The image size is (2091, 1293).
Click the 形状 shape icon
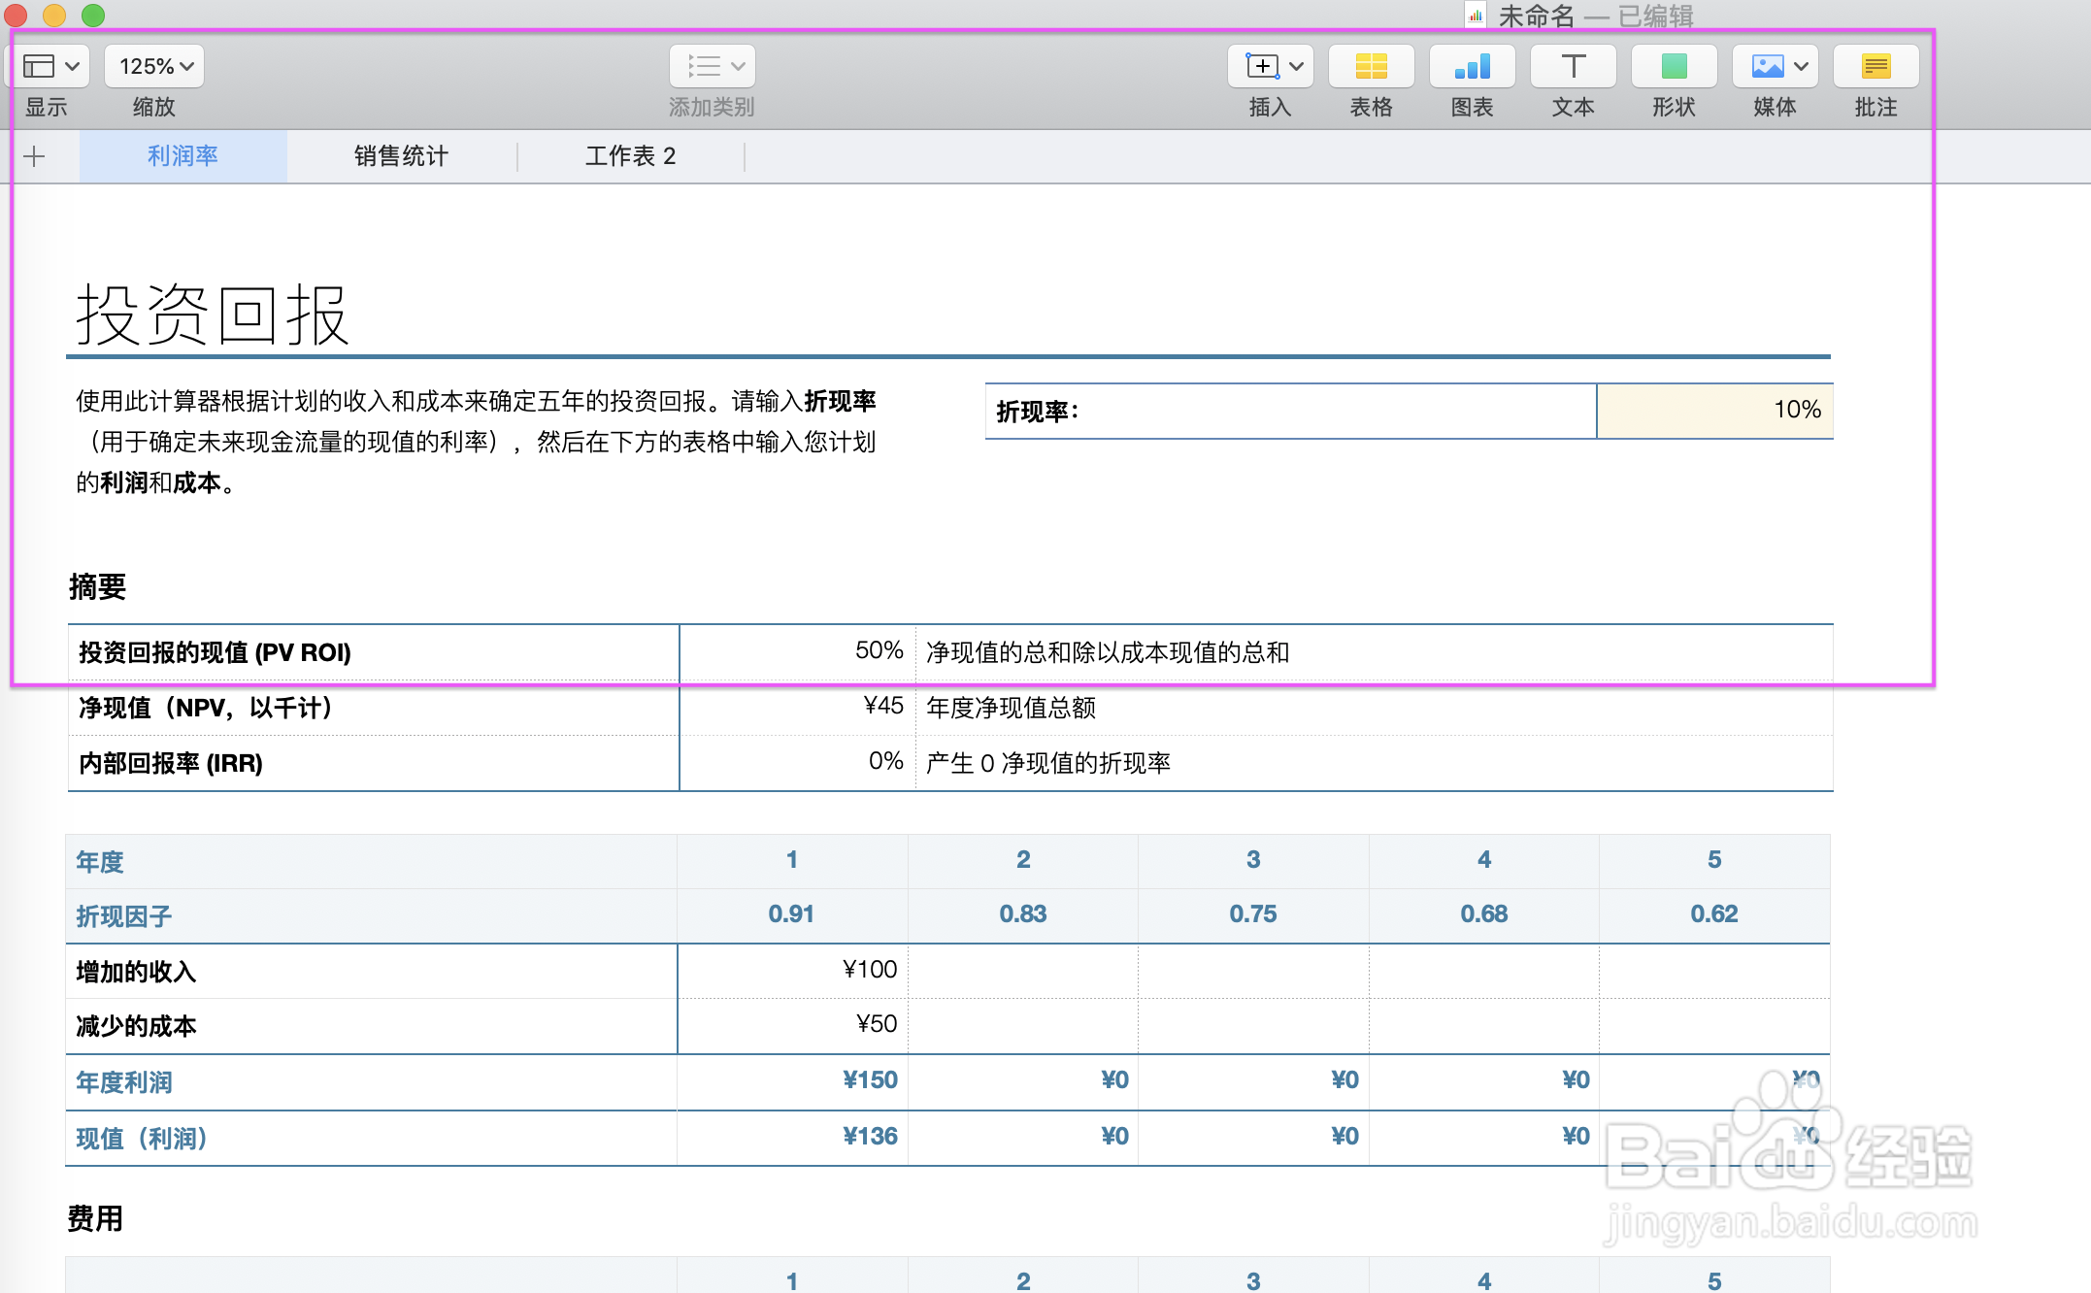point(1674,66)
